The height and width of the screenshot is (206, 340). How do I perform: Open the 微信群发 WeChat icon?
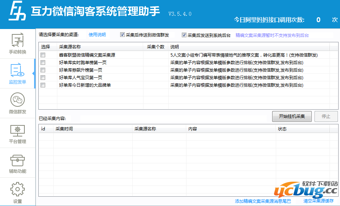[17, 100]
